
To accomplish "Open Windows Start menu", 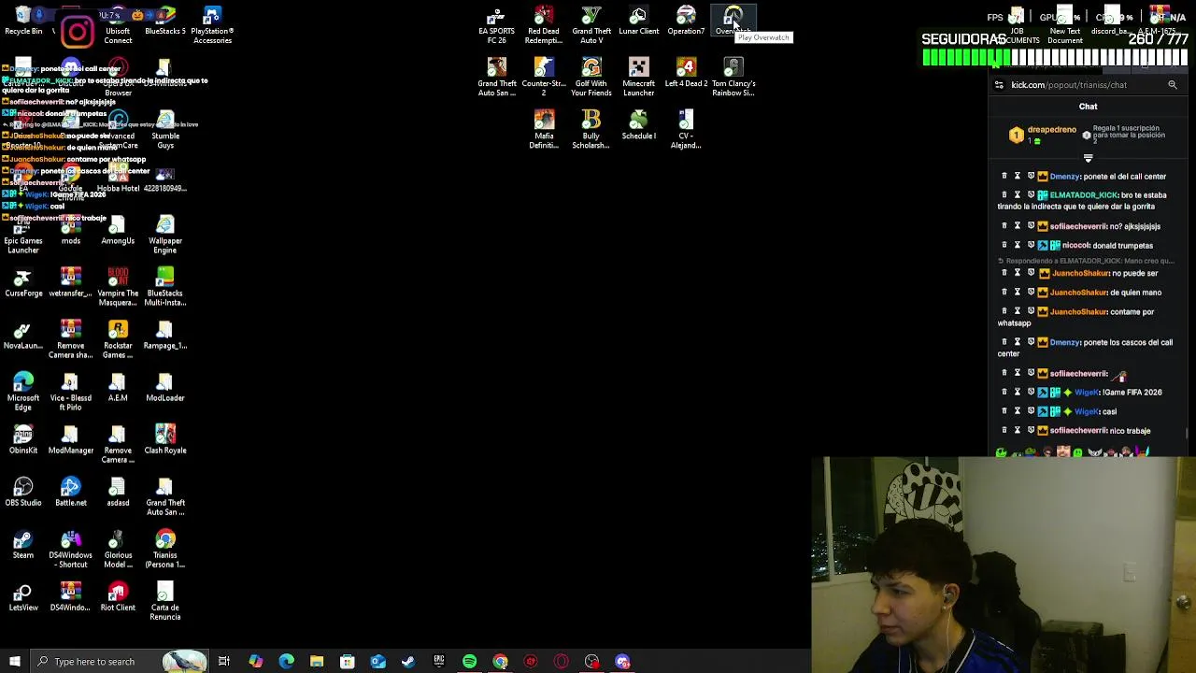I will [x=14, y=662].
